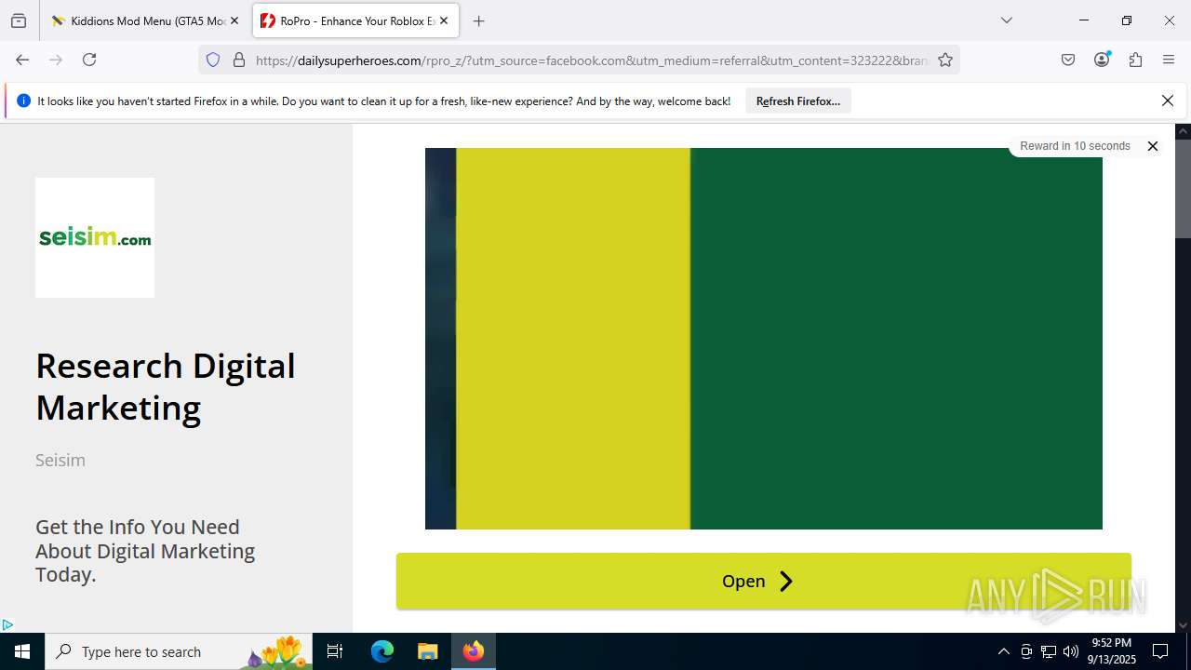
Task: Save page to Pocket
Action: 1068,60
